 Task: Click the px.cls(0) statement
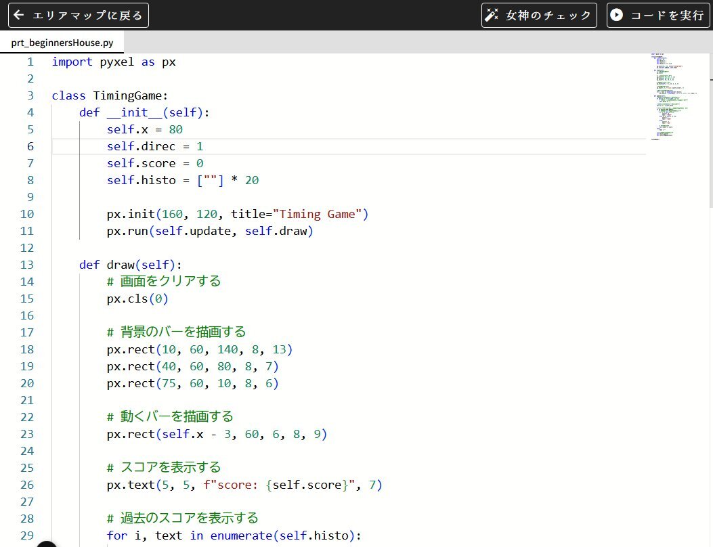[137, 299]
